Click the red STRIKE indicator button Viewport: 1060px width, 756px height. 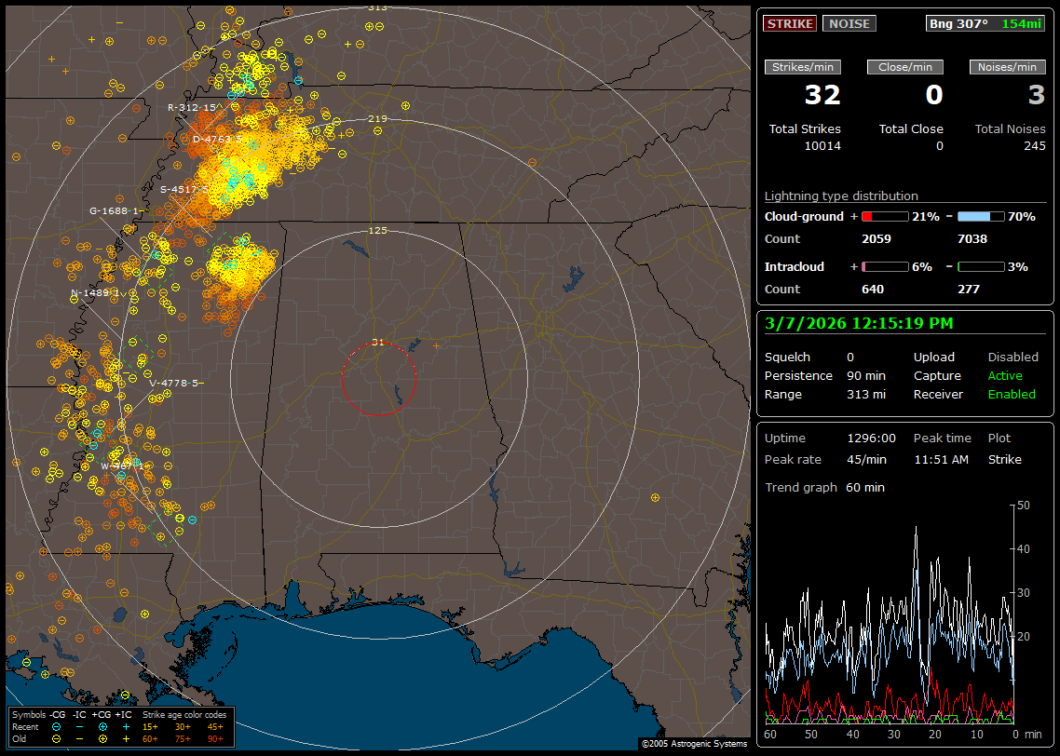pyautogui.click(x=790, y=24)
